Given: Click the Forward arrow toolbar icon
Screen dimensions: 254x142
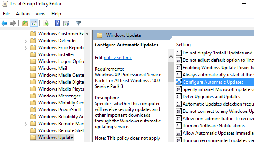Looking at the screenshot, I should [x=13, y=23].
